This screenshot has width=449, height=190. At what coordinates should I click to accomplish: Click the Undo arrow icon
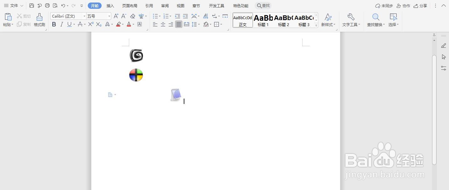point(63,6)
